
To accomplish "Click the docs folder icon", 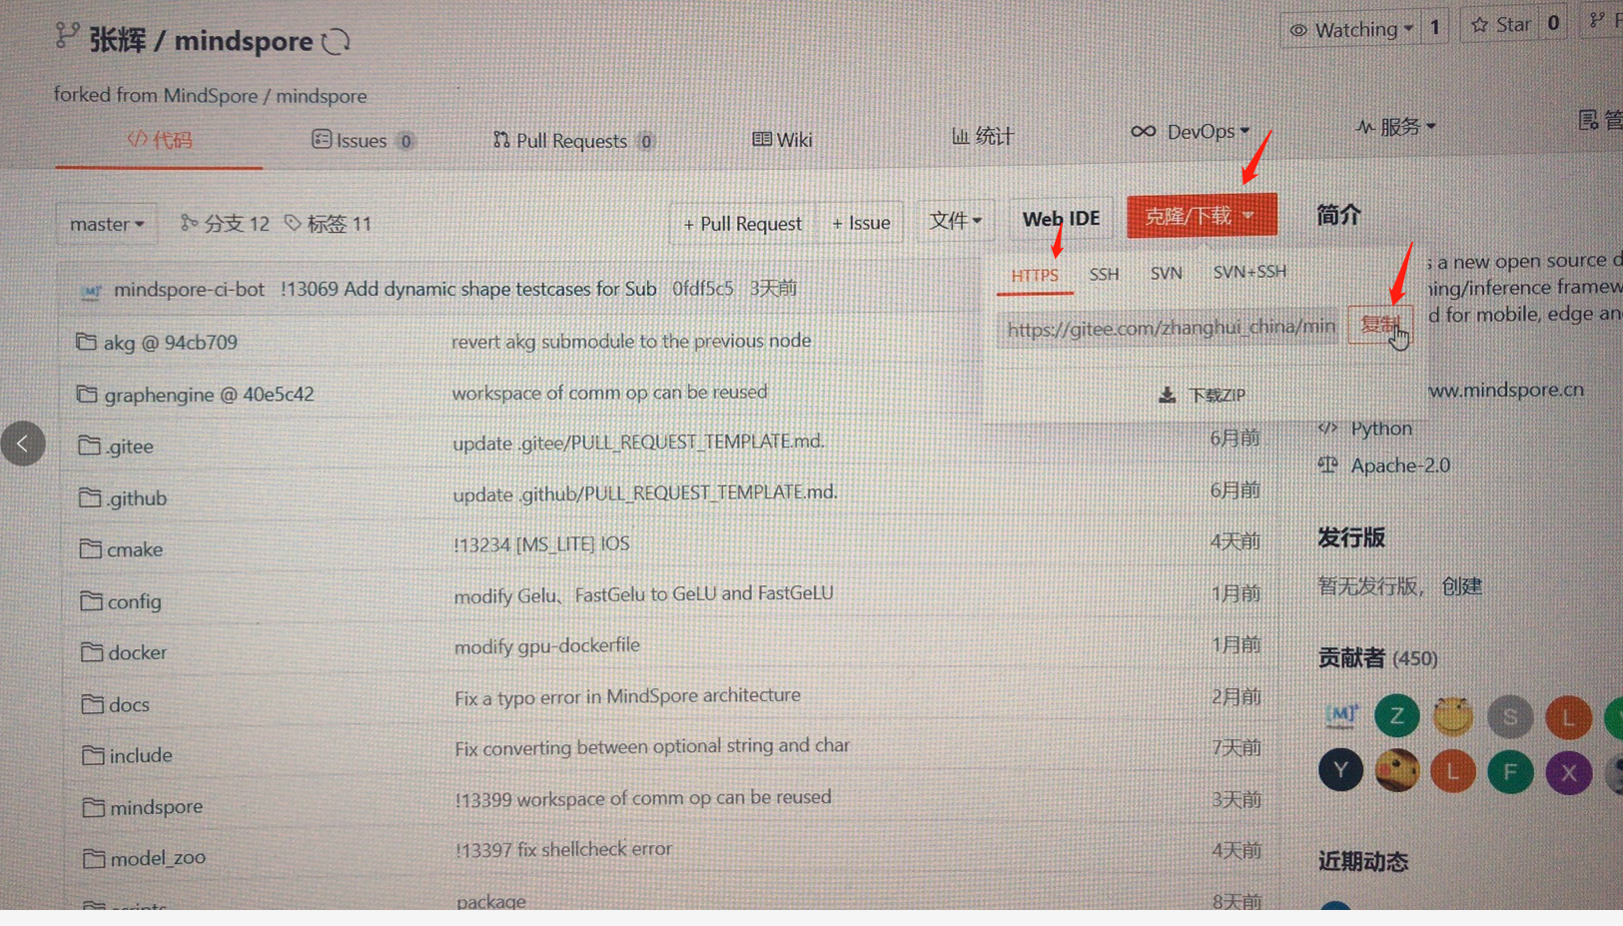I will coord(93,704).
